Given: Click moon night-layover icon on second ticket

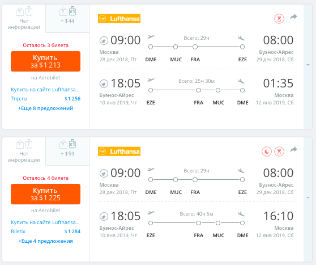Looking at the screenshot, I should click(x=267, y=152).
